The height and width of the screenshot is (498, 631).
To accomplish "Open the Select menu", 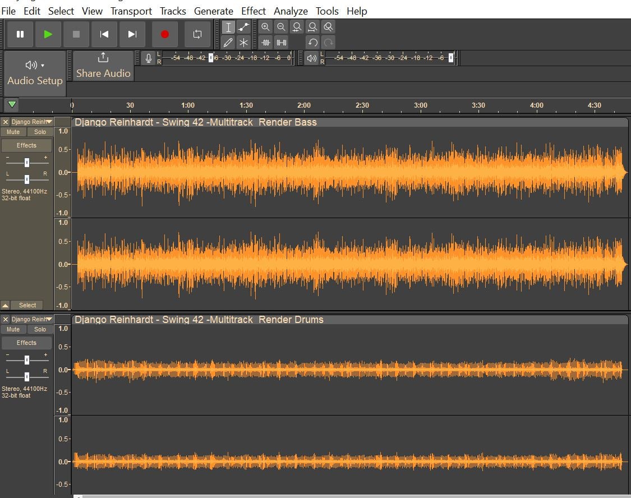I will pyautogui.click(x=61, y=11).
